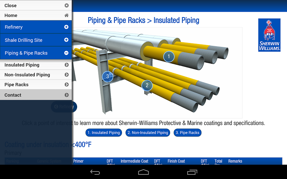Open Non-Insulated Piping menu item
Screen dimensions: 287x179
(36, 75)
